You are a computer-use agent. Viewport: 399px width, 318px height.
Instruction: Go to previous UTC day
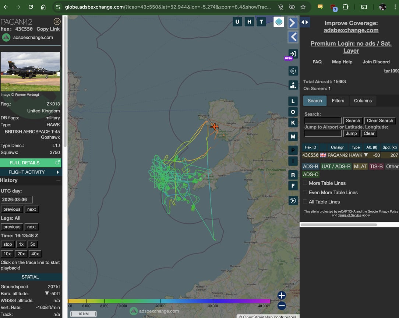coord(12,209)
